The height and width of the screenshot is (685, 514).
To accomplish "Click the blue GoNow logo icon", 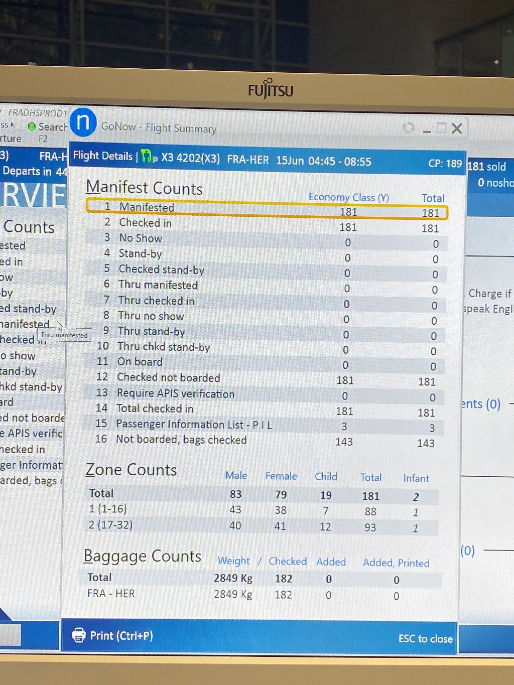I will 83,122.
